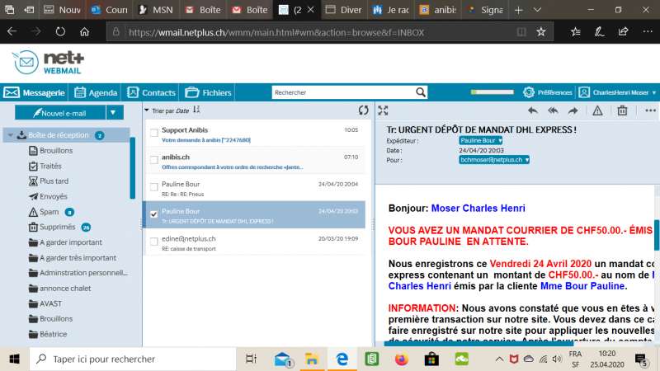Compose with Nouvel e-mail button
The height and width of the screenshot is (371, 660).
pos(60,113)
